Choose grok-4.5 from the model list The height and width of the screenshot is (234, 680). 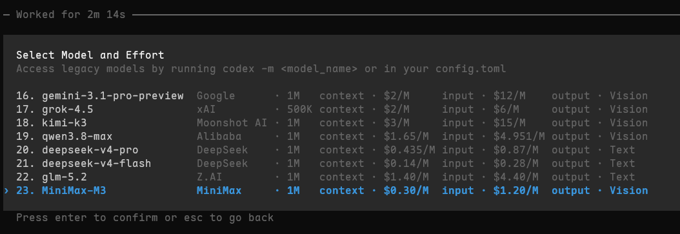[x=332, y=109]
